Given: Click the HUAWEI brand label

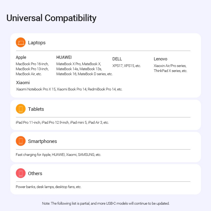Looking at the screenshot, I should click(64, 57).
